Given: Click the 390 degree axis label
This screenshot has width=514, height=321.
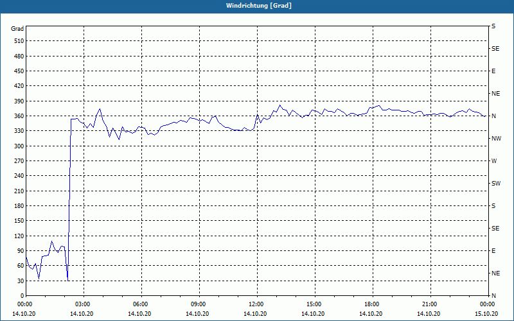Looking at the screenshot, I should coord(19,101).
